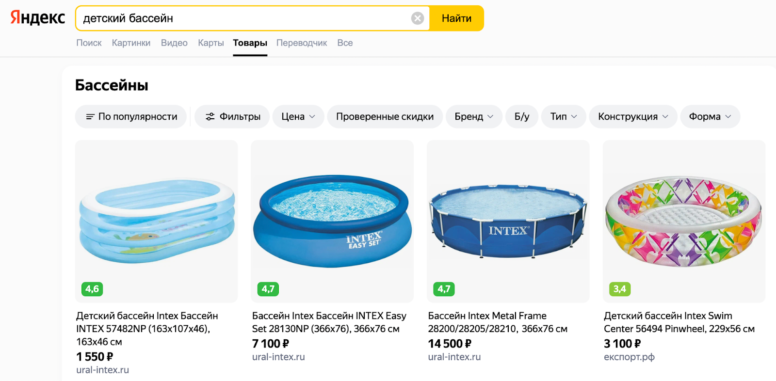Screen dimensions: 776x381
Task: Click the Yandex logo
Action: pos(38,18)
